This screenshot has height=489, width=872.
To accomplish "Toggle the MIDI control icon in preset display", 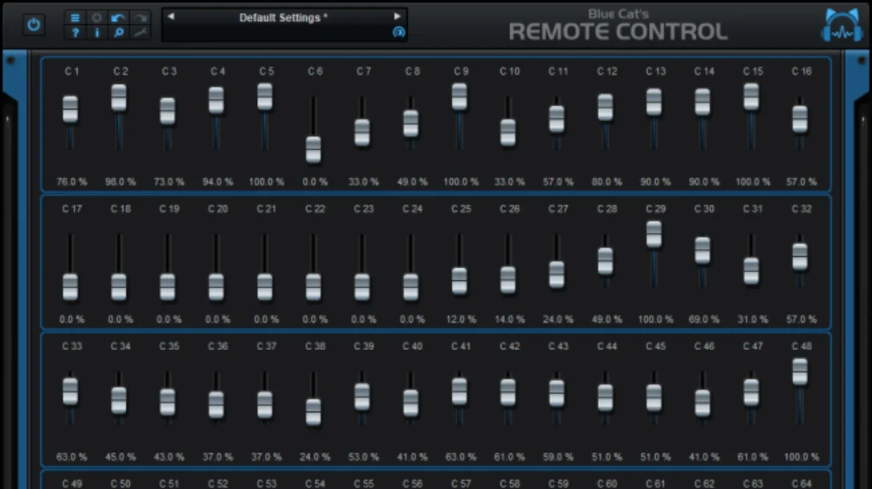I will (399, 32).
